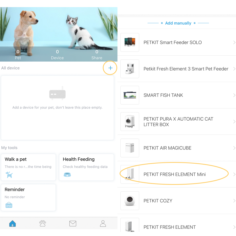
Task: Open the envelope messages tab
Action: 73,223
